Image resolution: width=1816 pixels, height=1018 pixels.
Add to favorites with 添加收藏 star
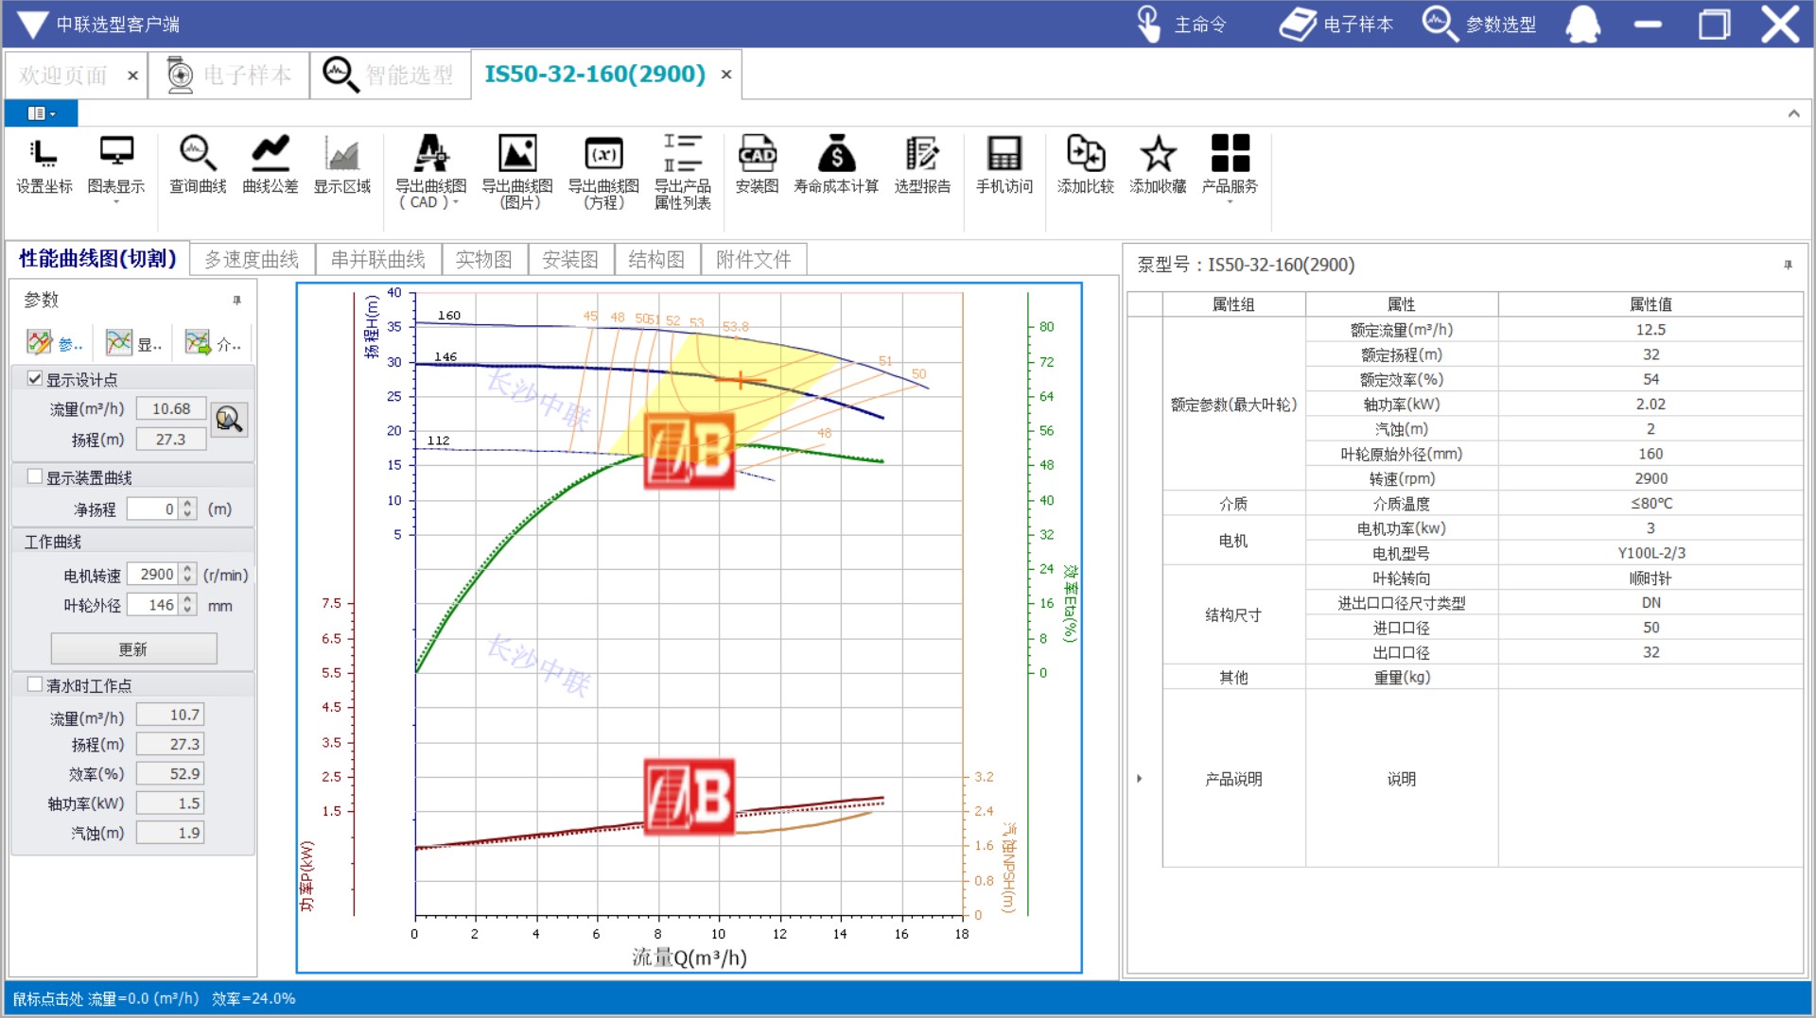point(1158,166)
